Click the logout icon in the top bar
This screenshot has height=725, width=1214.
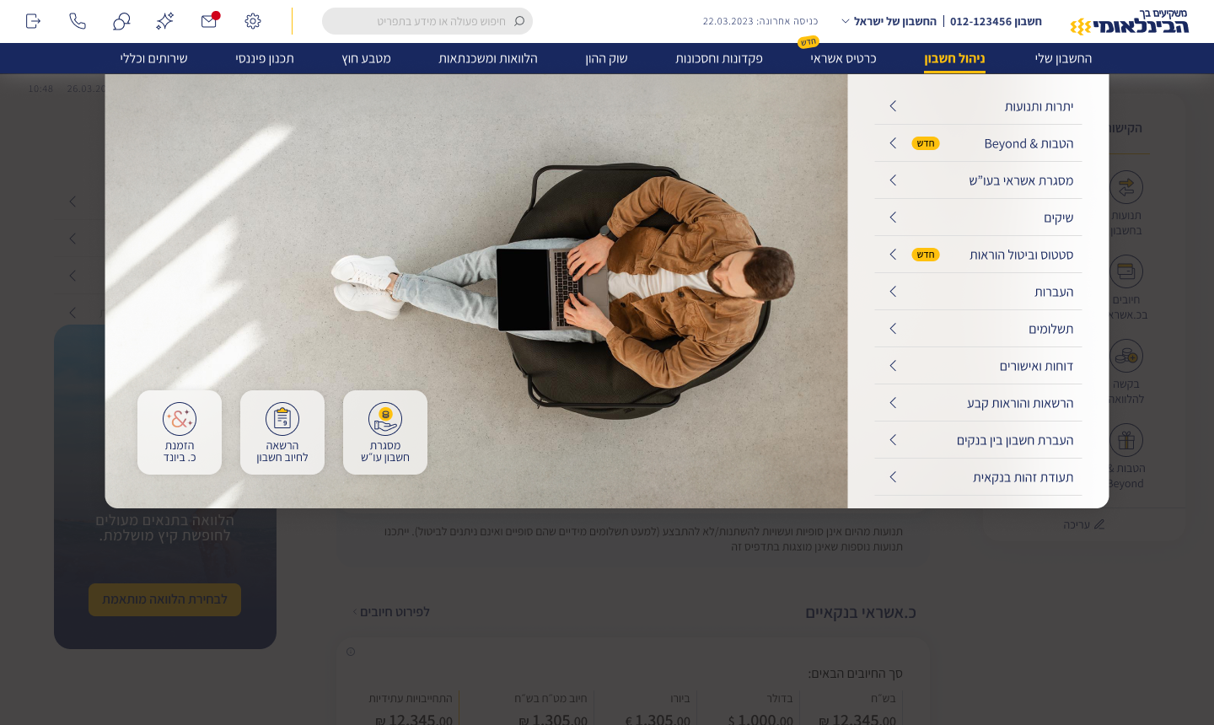pos(33,21)
